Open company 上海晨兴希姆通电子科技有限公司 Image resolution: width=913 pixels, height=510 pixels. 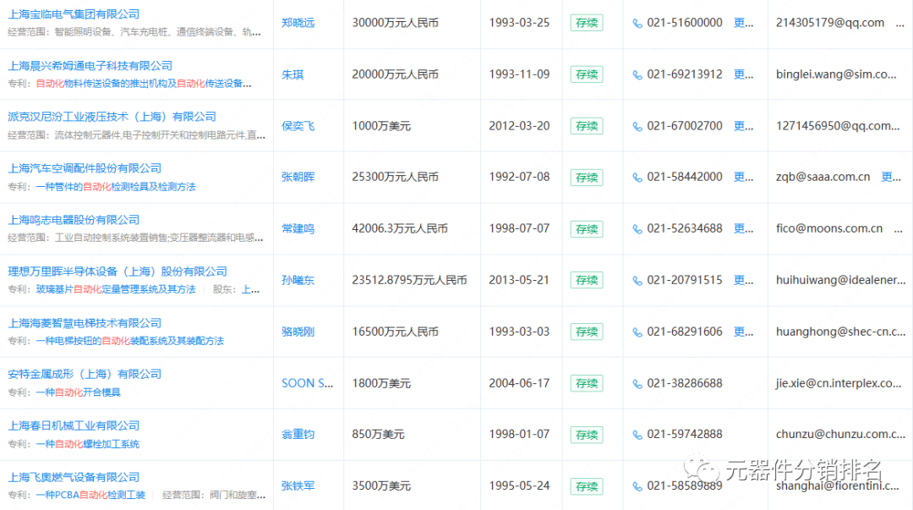(x=90, y=66)
